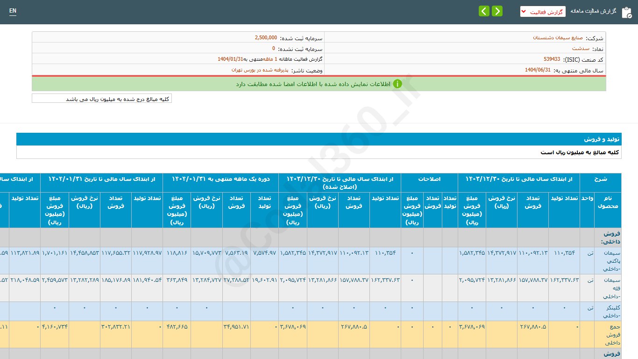
Task: Click the green right arrow button
Action: 497,11
